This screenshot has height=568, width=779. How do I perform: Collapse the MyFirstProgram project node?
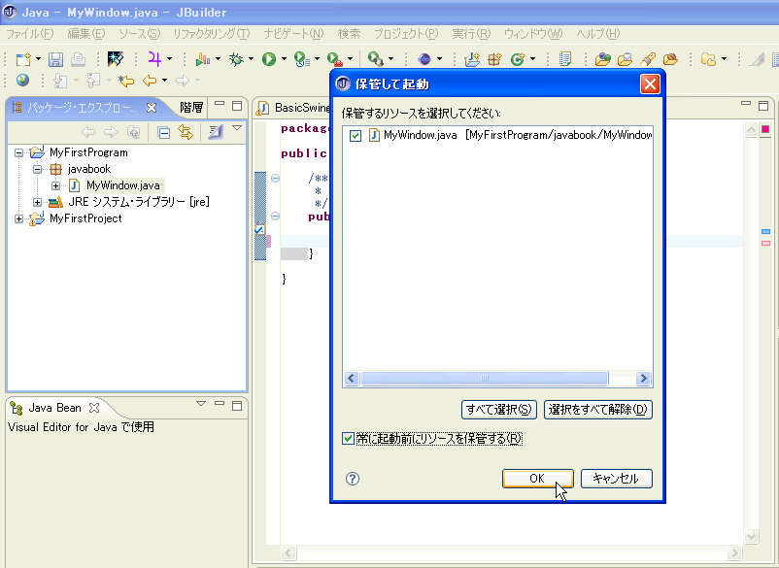point(20,152)
